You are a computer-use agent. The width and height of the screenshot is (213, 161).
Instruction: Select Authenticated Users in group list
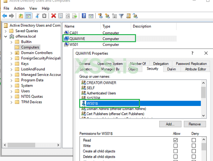(101, 93)
